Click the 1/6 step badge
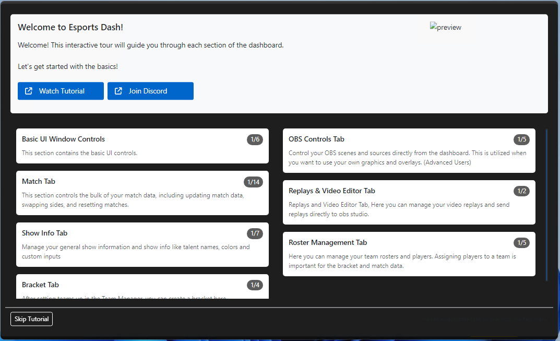 [x=255, y=139]
